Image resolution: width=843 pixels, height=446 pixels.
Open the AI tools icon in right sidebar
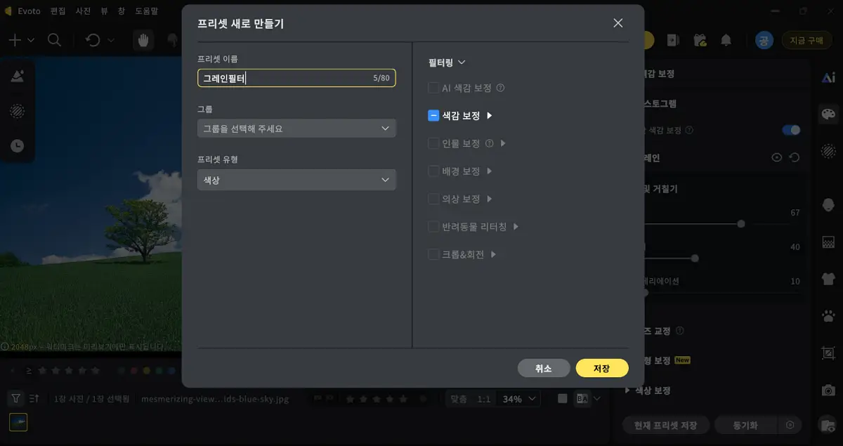828,78
